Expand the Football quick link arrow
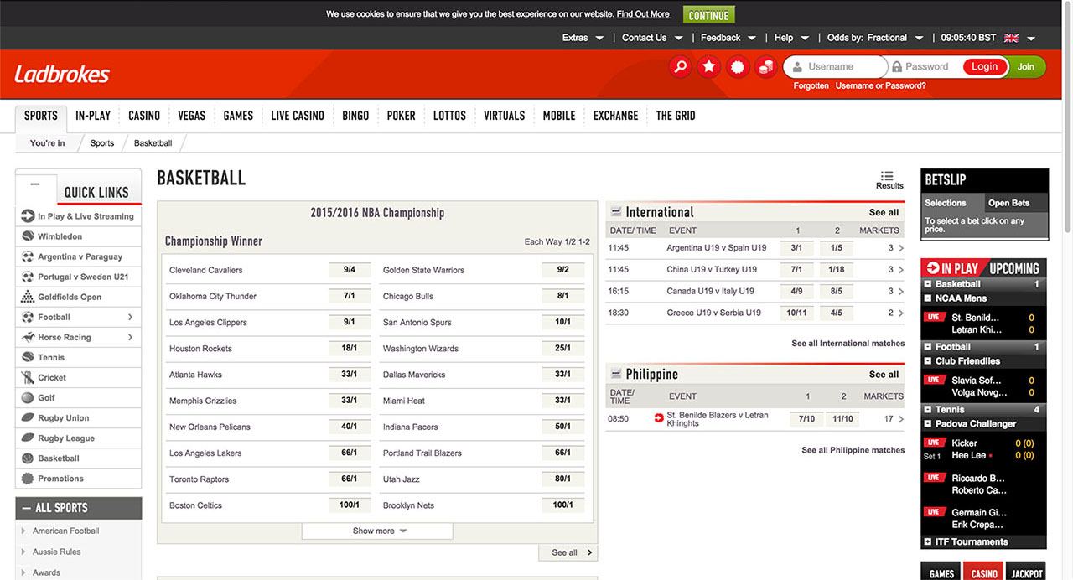 pyautogui.click(x=131, y=317)
